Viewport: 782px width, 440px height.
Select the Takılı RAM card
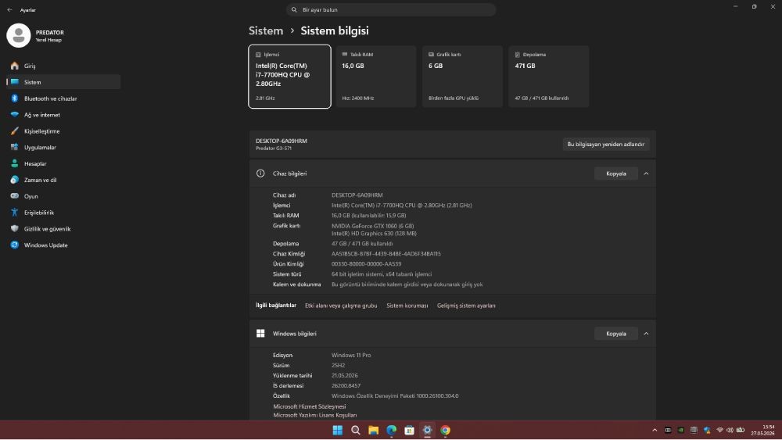coord(376,77)
